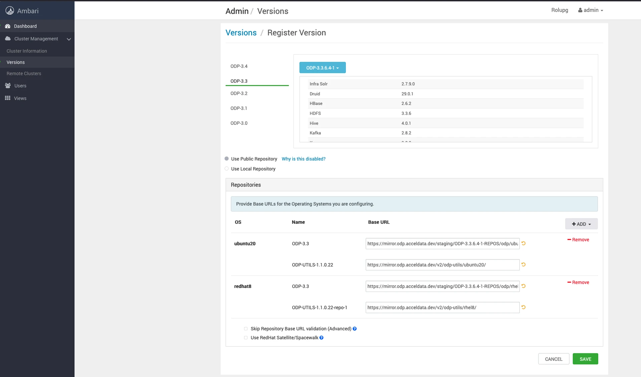Select the ODP-3.4 stack tab

(239, 66)
